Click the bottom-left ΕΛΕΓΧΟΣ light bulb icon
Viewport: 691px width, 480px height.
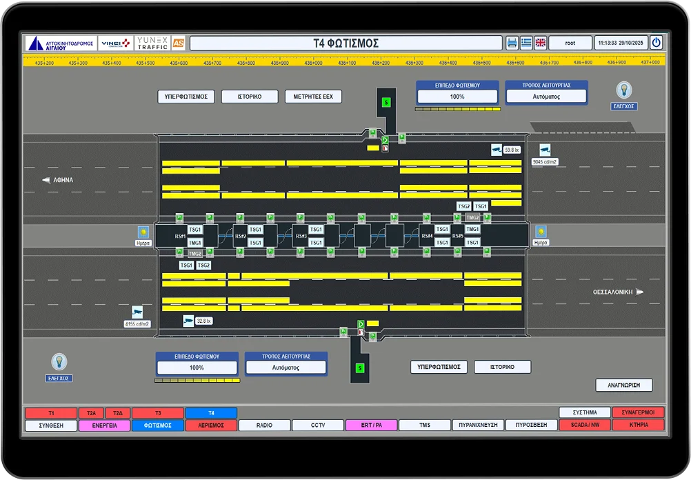click(x=59, y=361)
